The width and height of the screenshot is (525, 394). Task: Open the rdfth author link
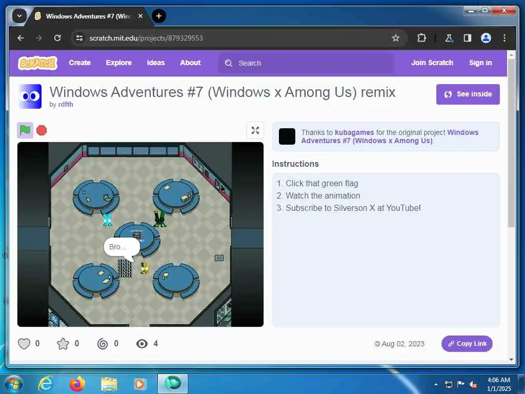(66, 104)
